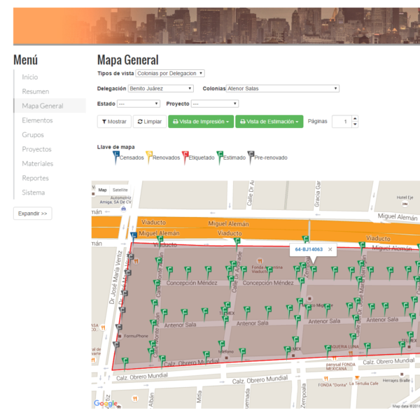Viewport: 420px width, 420px height.
Task: Click the blue flag marker on Viaducto
Action: (x=134, y=236)
